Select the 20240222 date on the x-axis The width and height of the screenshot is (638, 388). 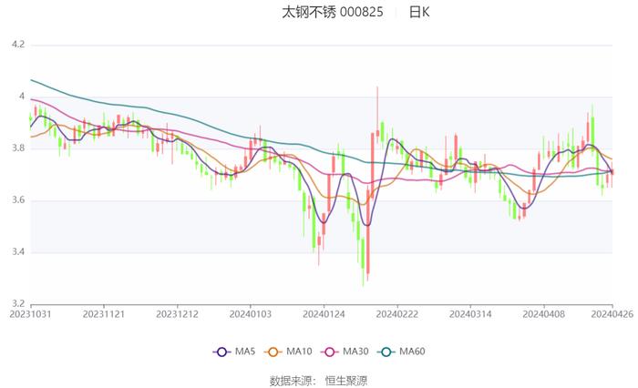point(396,312)
